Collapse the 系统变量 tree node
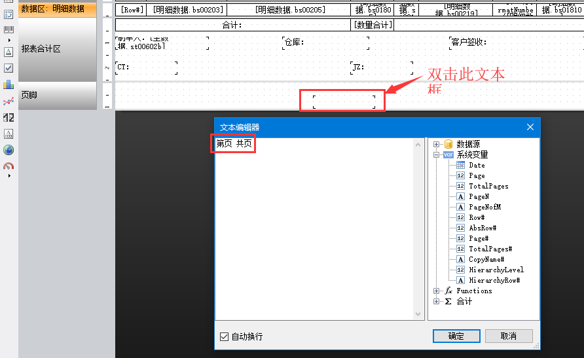The image size is (584, 358). [437, 155]
